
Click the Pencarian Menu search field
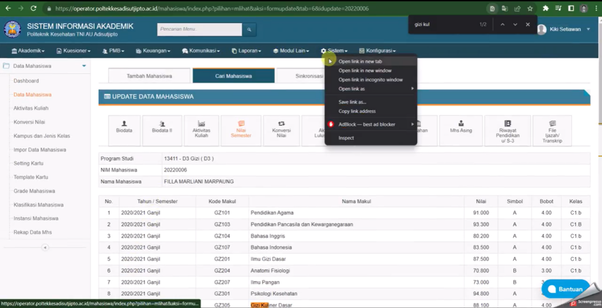point(200,29)
